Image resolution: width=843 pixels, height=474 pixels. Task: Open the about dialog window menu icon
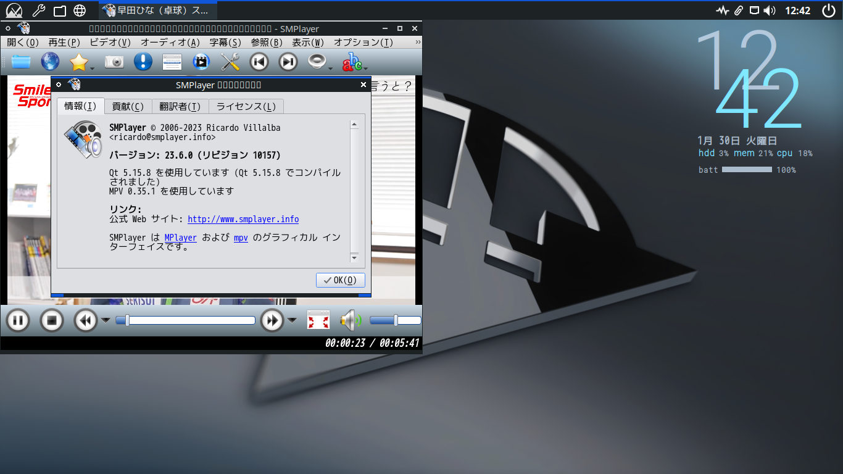click(x=59, y=85)
